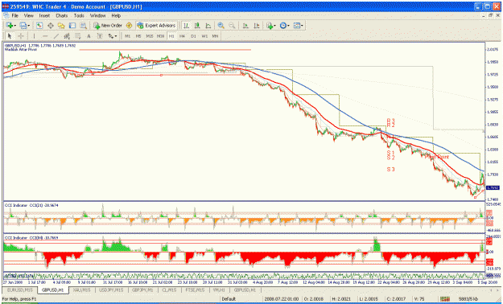Click 'For Help, press F1' status text
Viewport: 503px width, 304px height.
(x=19, y=299)
